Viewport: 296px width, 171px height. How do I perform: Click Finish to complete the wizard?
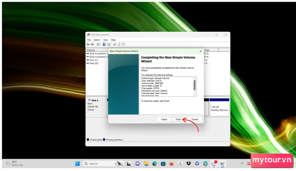tap(178, 119)
